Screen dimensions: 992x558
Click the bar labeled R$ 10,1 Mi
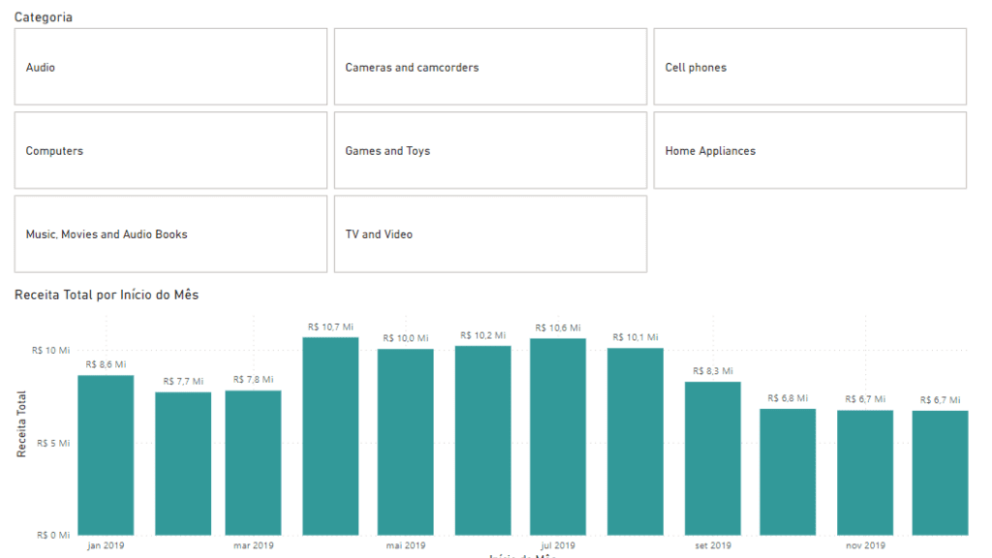point(635,442)
